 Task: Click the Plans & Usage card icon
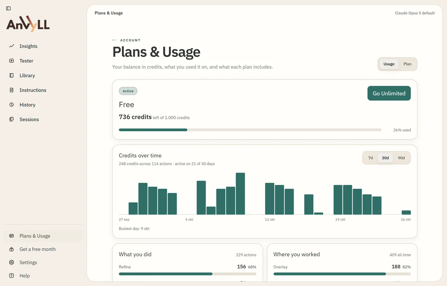pos(12,236)
